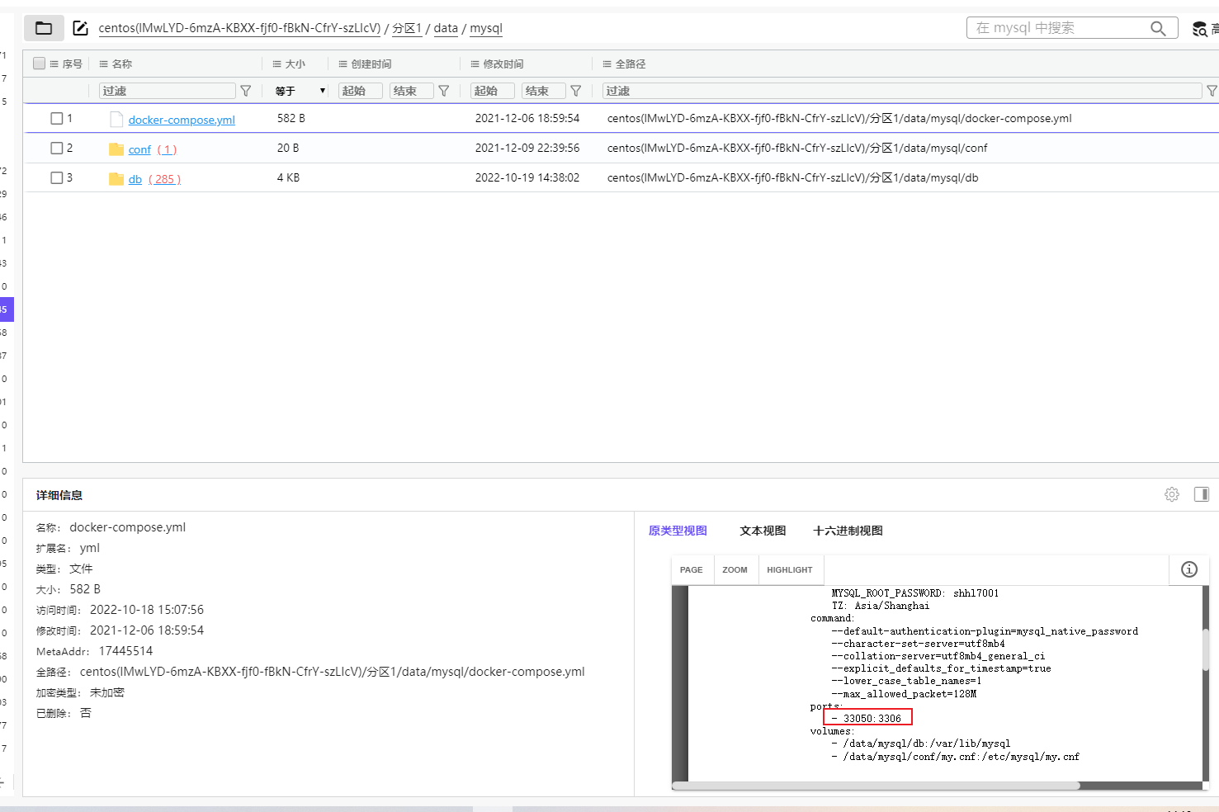Click the advanced search icon at top right
This screenshot has height=812, width=1219.
tap(1199, 29)
